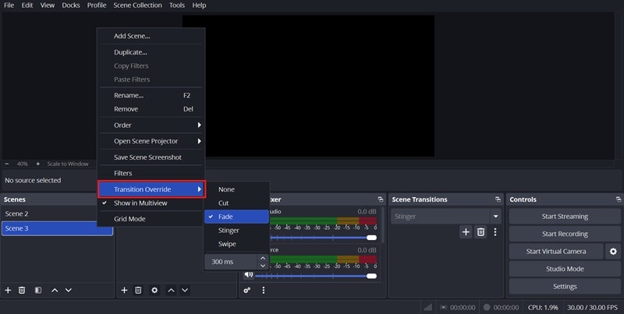Zoom out preview with minus icon
The height and width of the screenshot is (314, 624).
pyautogui.click(x=7, y=164)
